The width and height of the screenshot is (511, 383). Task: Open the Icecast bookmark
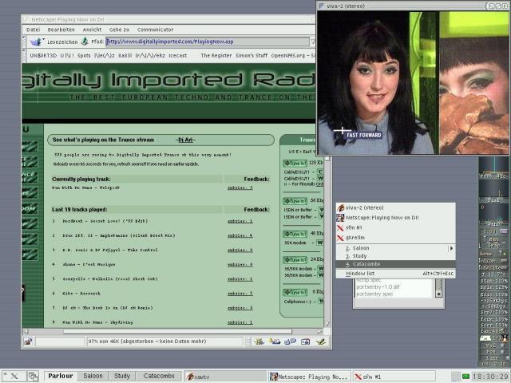[177, 56]
